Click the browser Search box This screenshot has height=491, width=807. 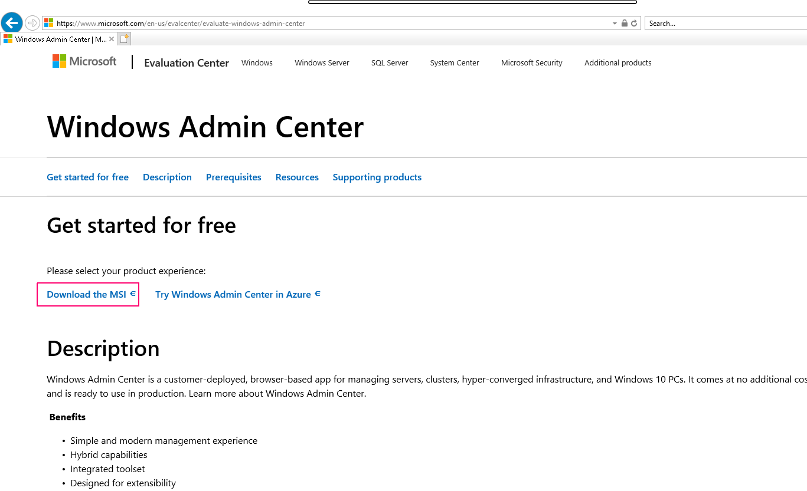(x=726, y=24)
